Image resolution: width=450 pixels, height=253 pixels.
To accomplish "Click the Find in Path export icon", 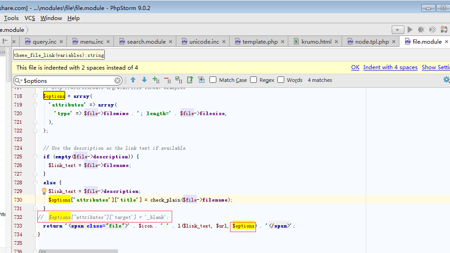I will [x=190, y=80].
